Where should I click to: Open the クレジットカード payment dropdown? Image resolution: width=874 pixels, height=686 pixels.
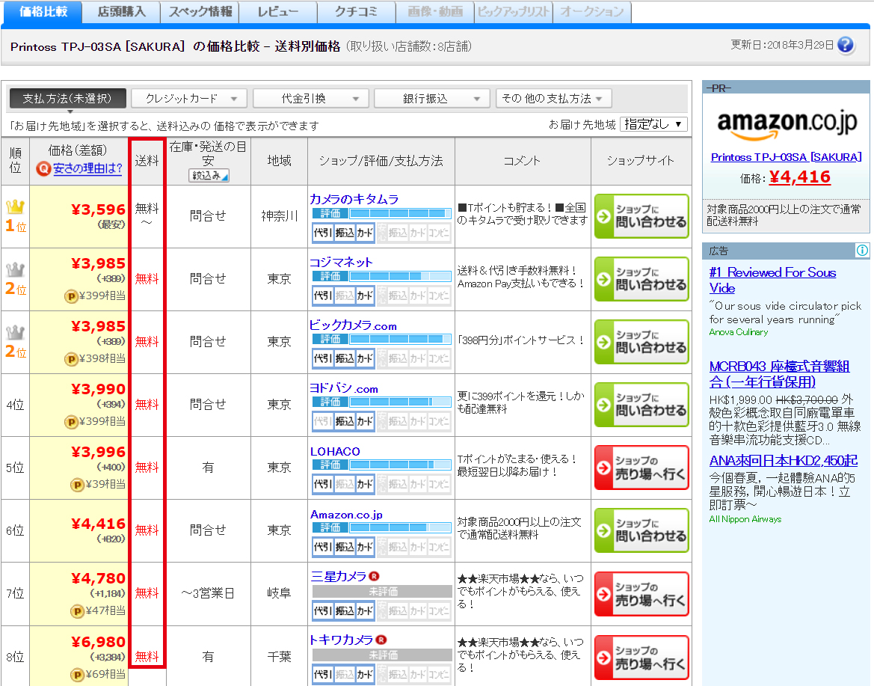[189, 99]
